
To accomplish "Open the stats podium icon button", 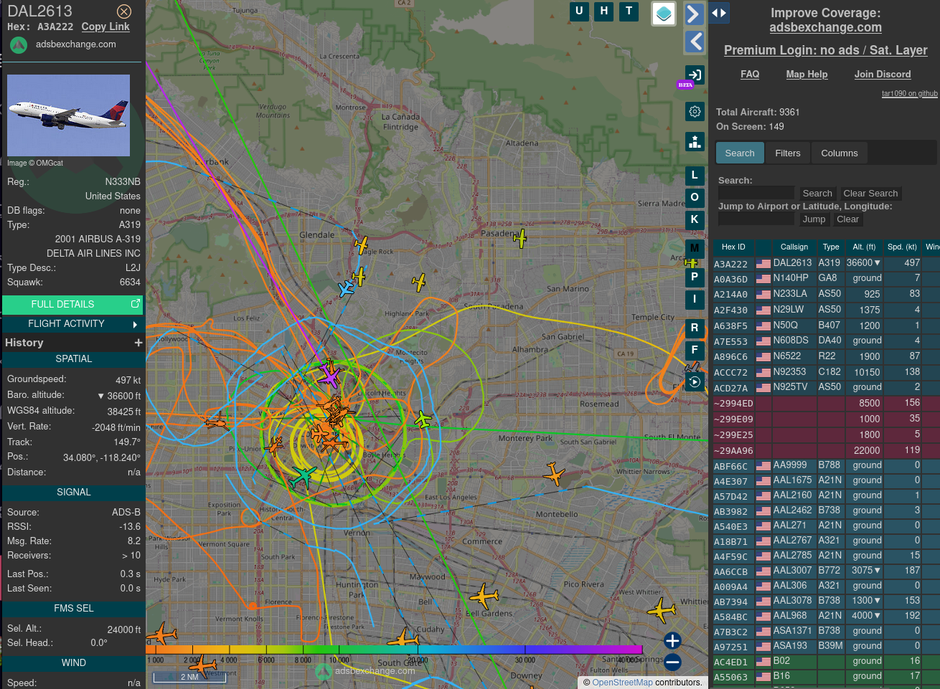I will pos(694,141).
